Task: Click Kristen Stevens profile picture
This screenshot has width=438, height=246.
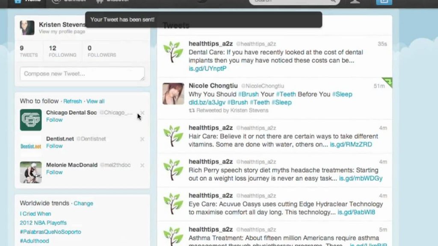Action: point(27,28)
